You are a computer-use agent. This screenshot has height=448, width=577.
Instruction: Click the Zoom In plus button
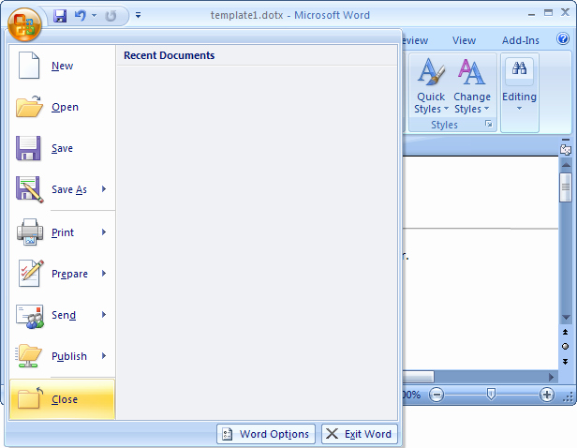[x=547, y=395]
